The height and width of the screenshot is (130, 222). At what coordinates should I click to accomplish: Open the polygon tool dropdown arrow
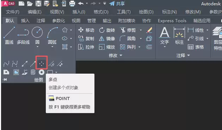tap(71, 30)
